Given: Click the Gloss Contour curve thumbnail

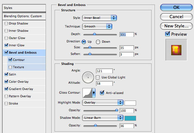Looking at the screenshot, I should point(87,93).
